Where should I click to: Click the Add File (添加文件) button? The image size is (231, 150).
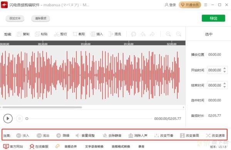click(15, 18)
